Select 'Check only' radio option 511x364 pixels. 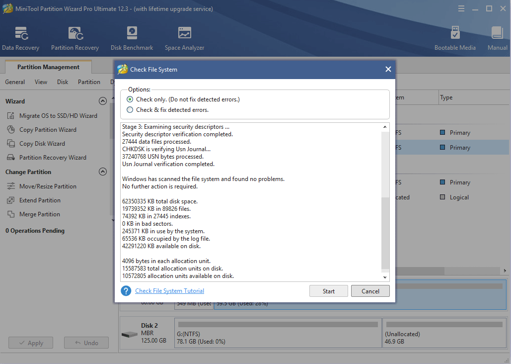130,99
